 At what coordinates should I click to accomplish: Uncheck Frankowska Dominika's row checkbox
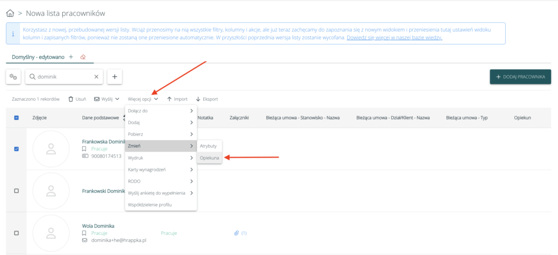pos(16,149)
